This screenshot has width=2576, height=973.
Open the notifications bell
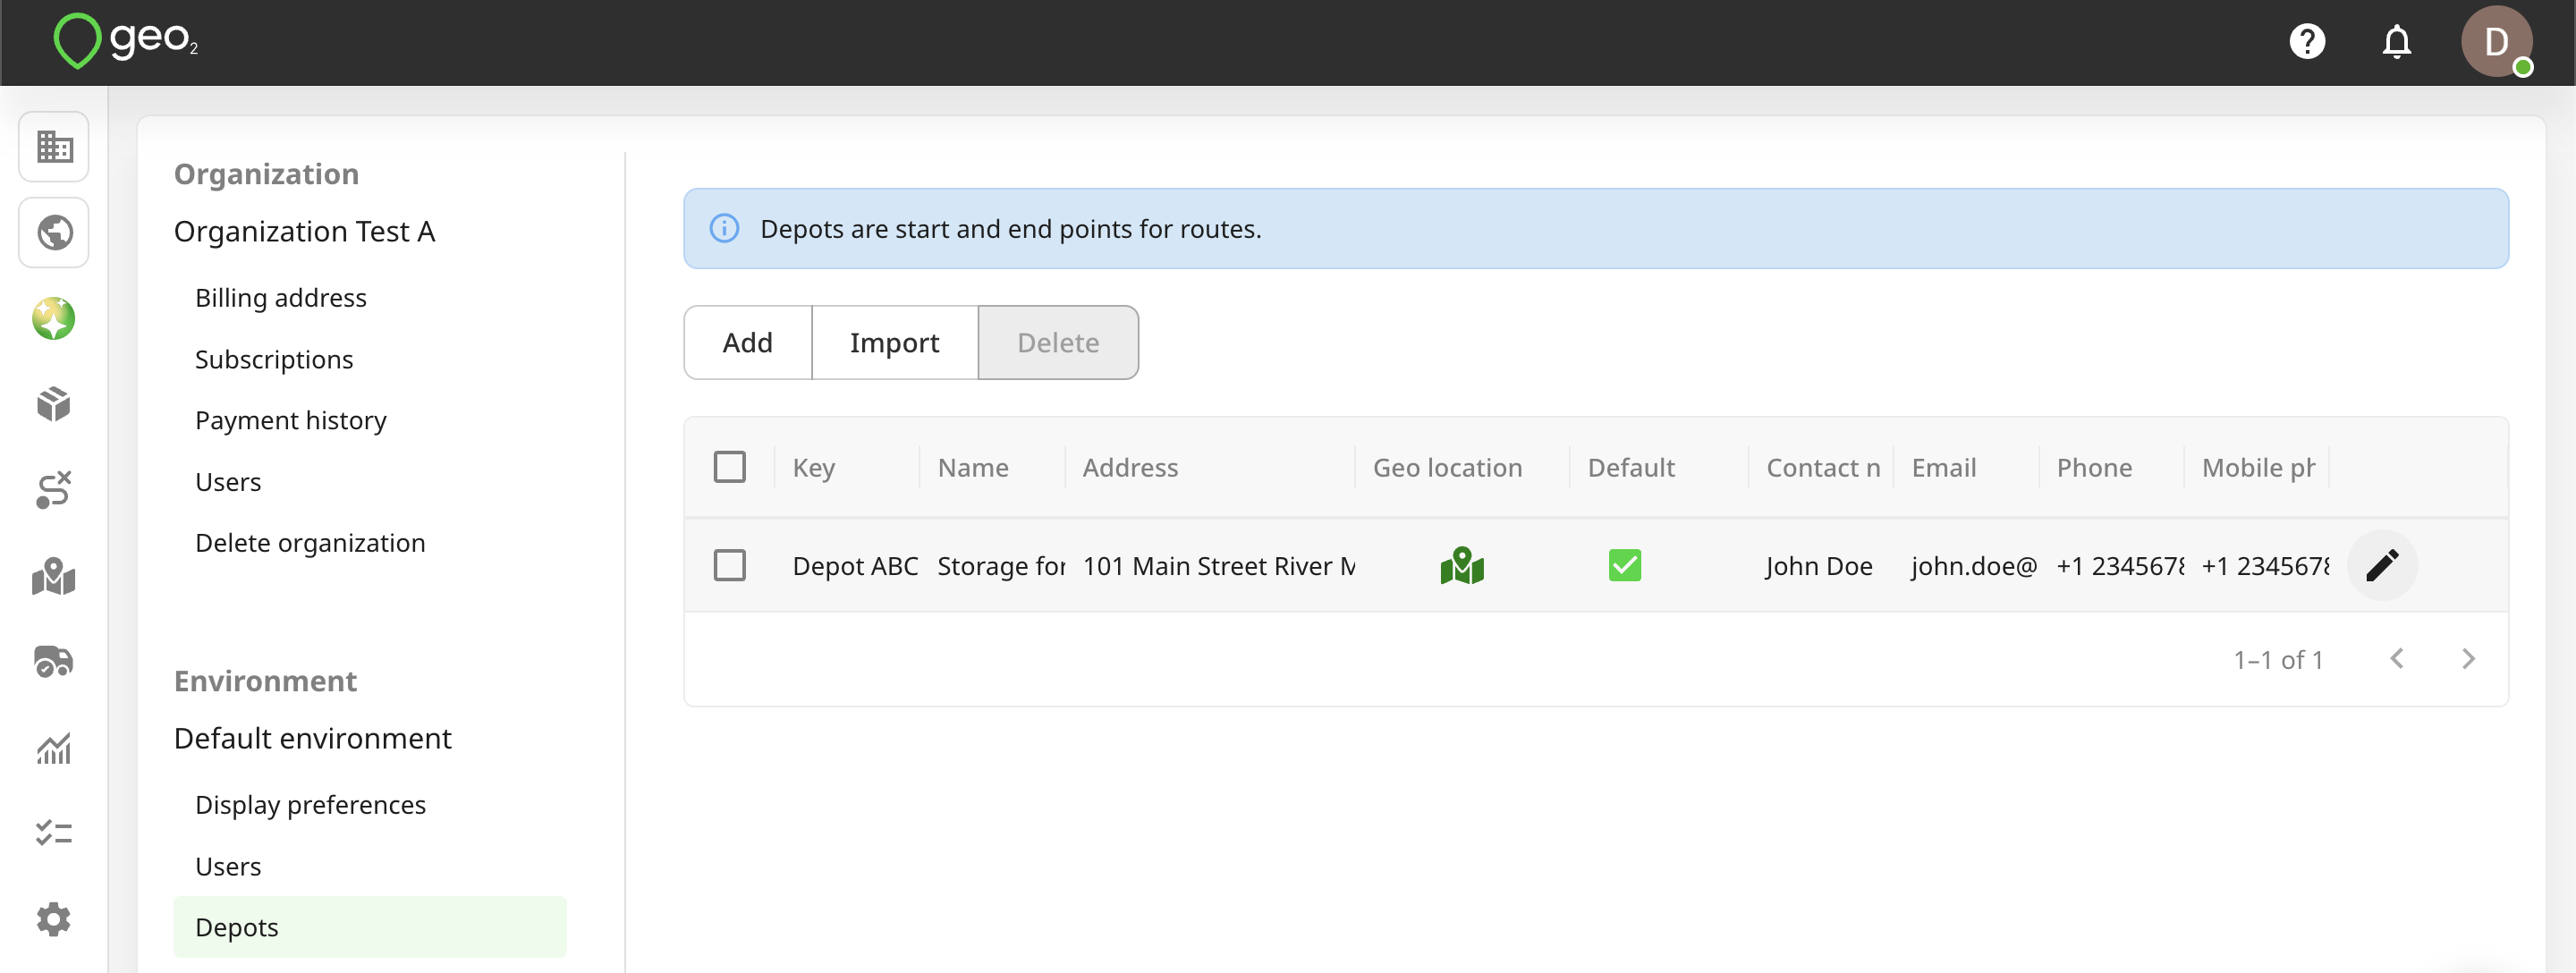[x=2396, y=42]
